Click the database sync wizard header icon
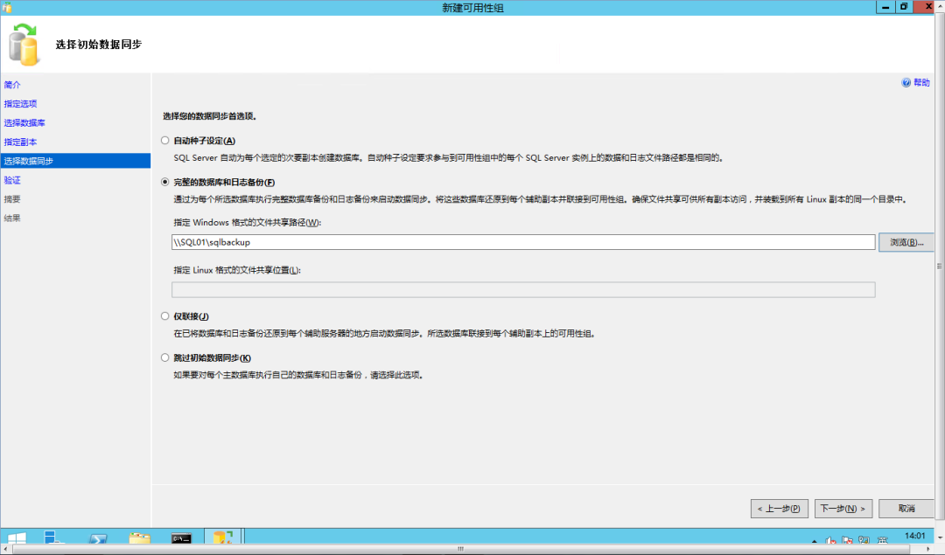This screenshot has width=945, height=555. point(24,44)
